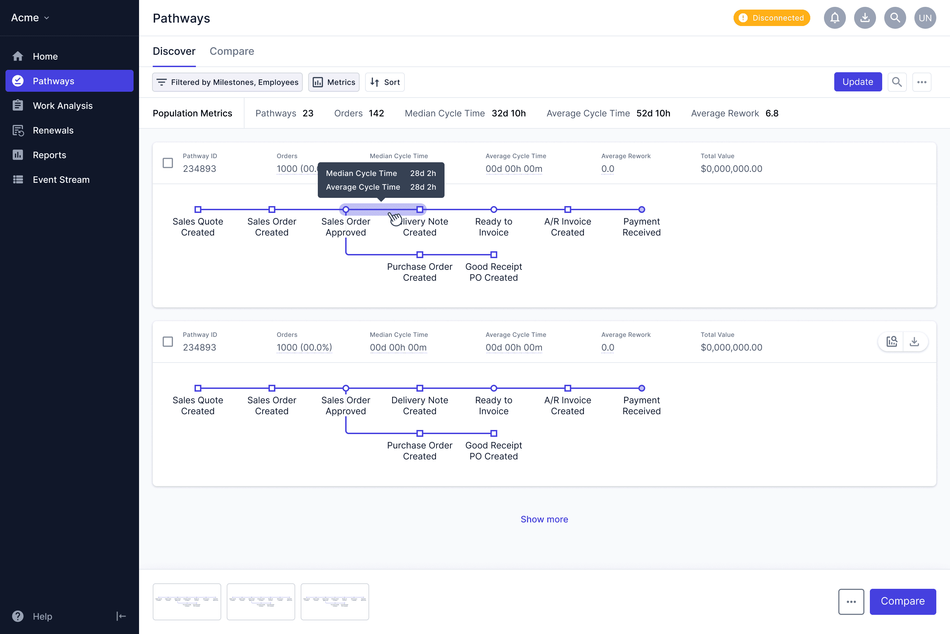950x634 pixels.
Task: Click the Update button
Action: [858, 82]
